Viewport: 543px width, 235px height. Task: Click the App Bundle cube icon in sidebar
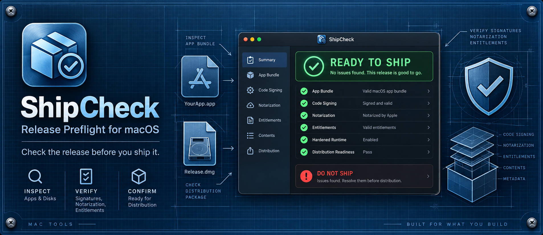click(250, 75)
